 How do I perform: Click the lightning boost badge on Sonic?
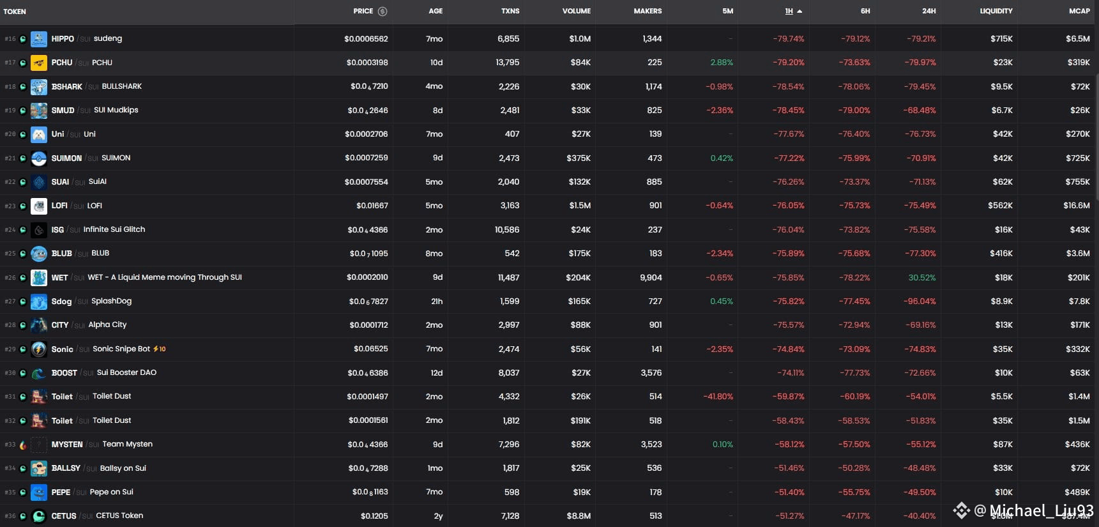(160, 349)
